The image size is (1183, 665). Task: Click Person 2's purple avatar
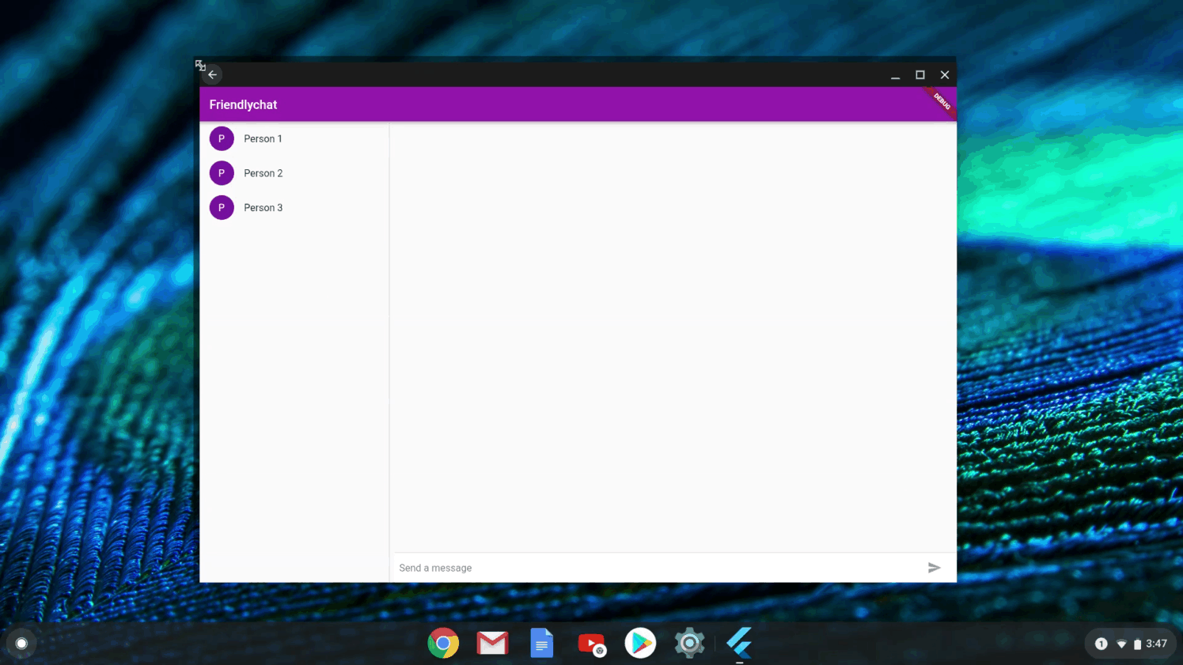click(222, 173)
